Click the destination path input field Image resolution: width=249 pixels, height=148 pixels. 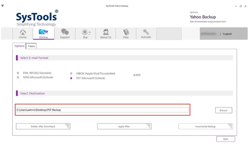coord(103,110)
